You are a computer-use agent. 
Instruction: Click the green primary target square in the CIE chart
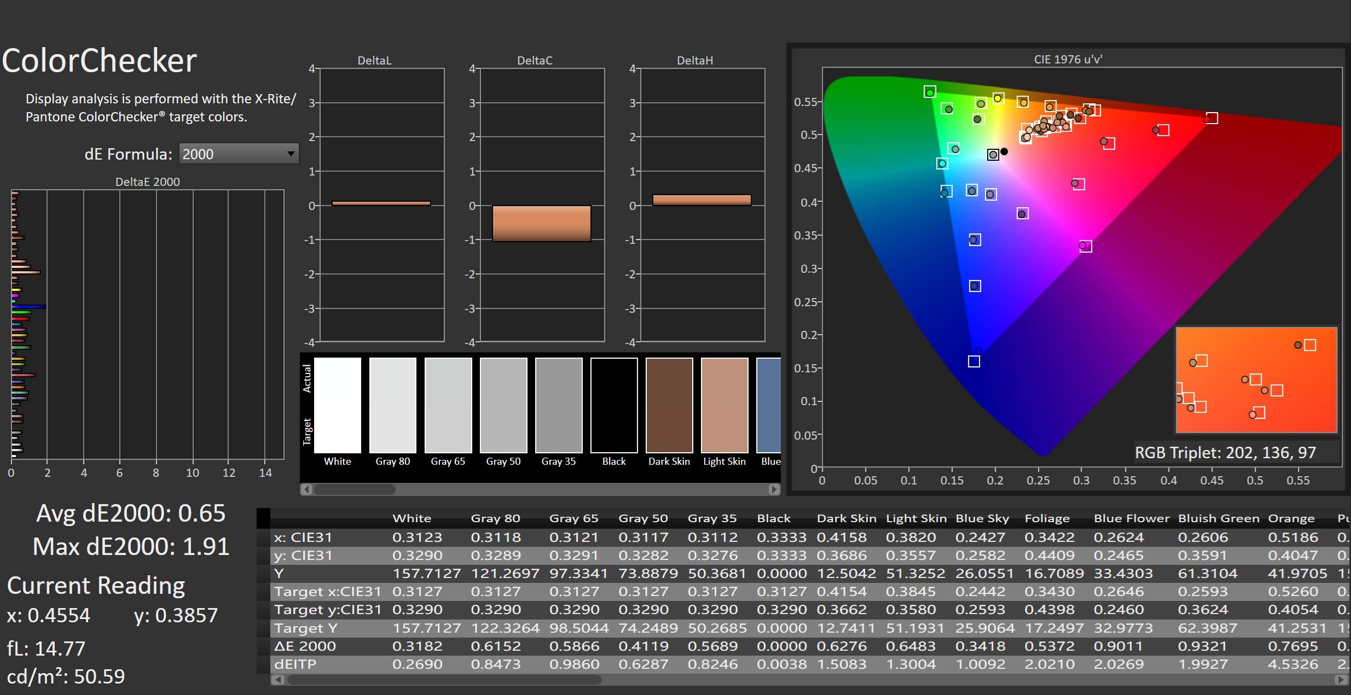pos(930,92)
